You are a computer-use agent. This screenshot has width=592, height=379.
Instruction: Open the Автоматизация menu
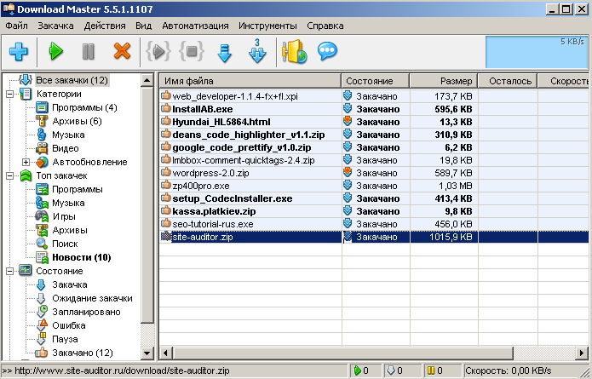point(195,26)
